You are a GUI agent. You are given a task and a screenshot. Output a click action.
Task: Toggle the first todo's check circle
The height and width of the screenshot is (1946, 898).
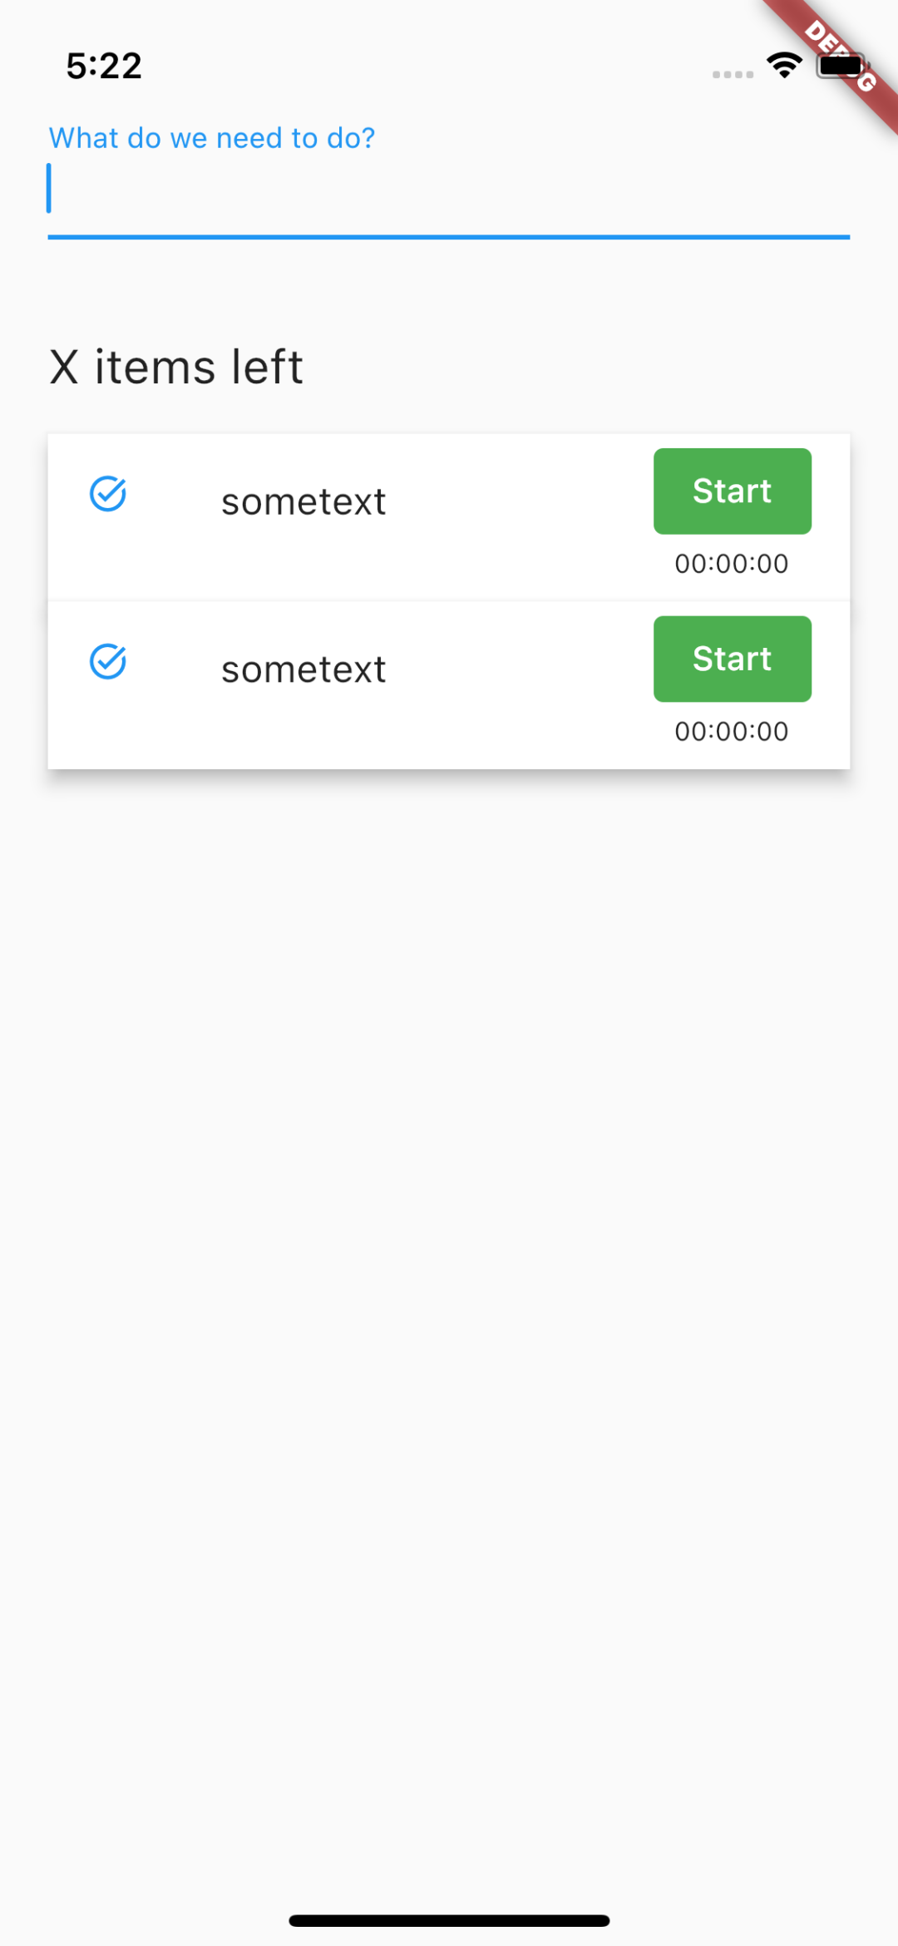[x=108, y=494]
